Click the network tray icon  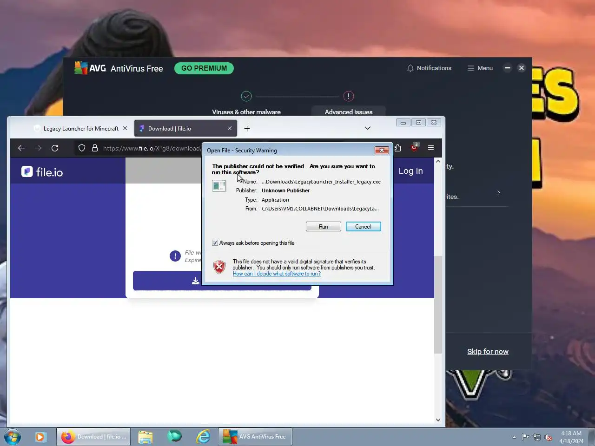[537, 437]
